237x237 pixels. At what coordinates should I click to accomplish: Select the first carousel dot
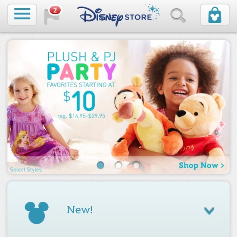[x=100, y=165]
